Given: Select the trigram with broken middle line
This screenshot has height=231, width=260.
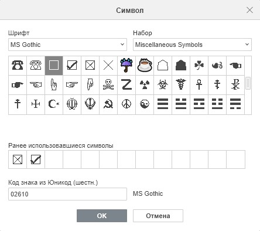Looking at the screenshot, I should pos(199,104).
